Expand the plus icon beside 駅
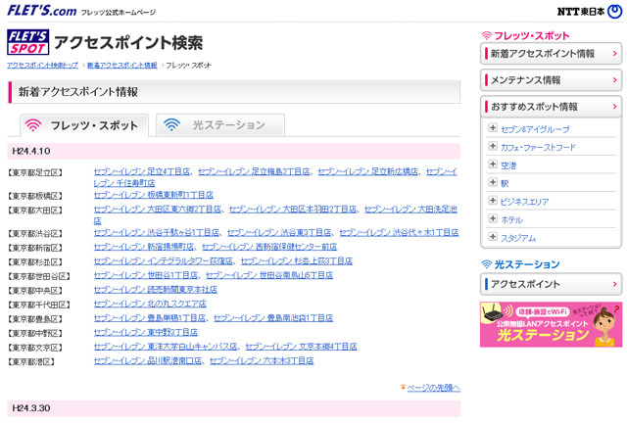This screenshot has width=627, height=423. (493, 182)
